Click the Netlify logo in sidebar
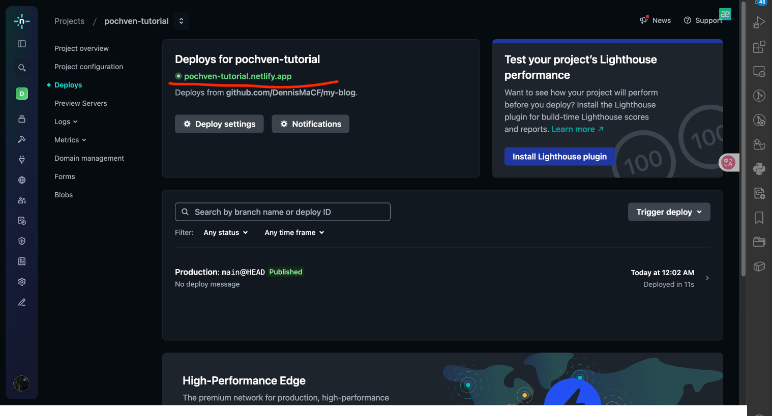 tap(22, 21)
